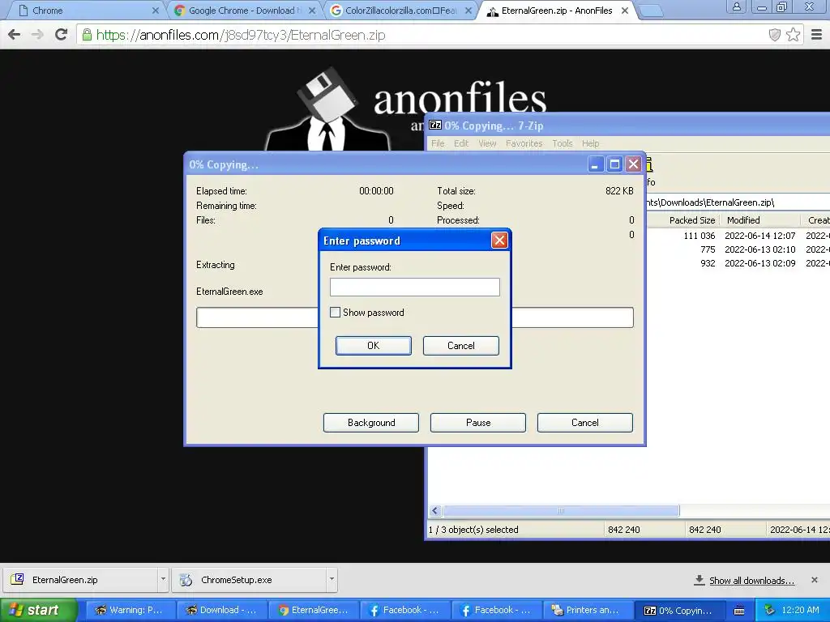The height and width of the screenshot is (622, 830).
Task: Bookmark page with the star icon
Action: (793, 35)
